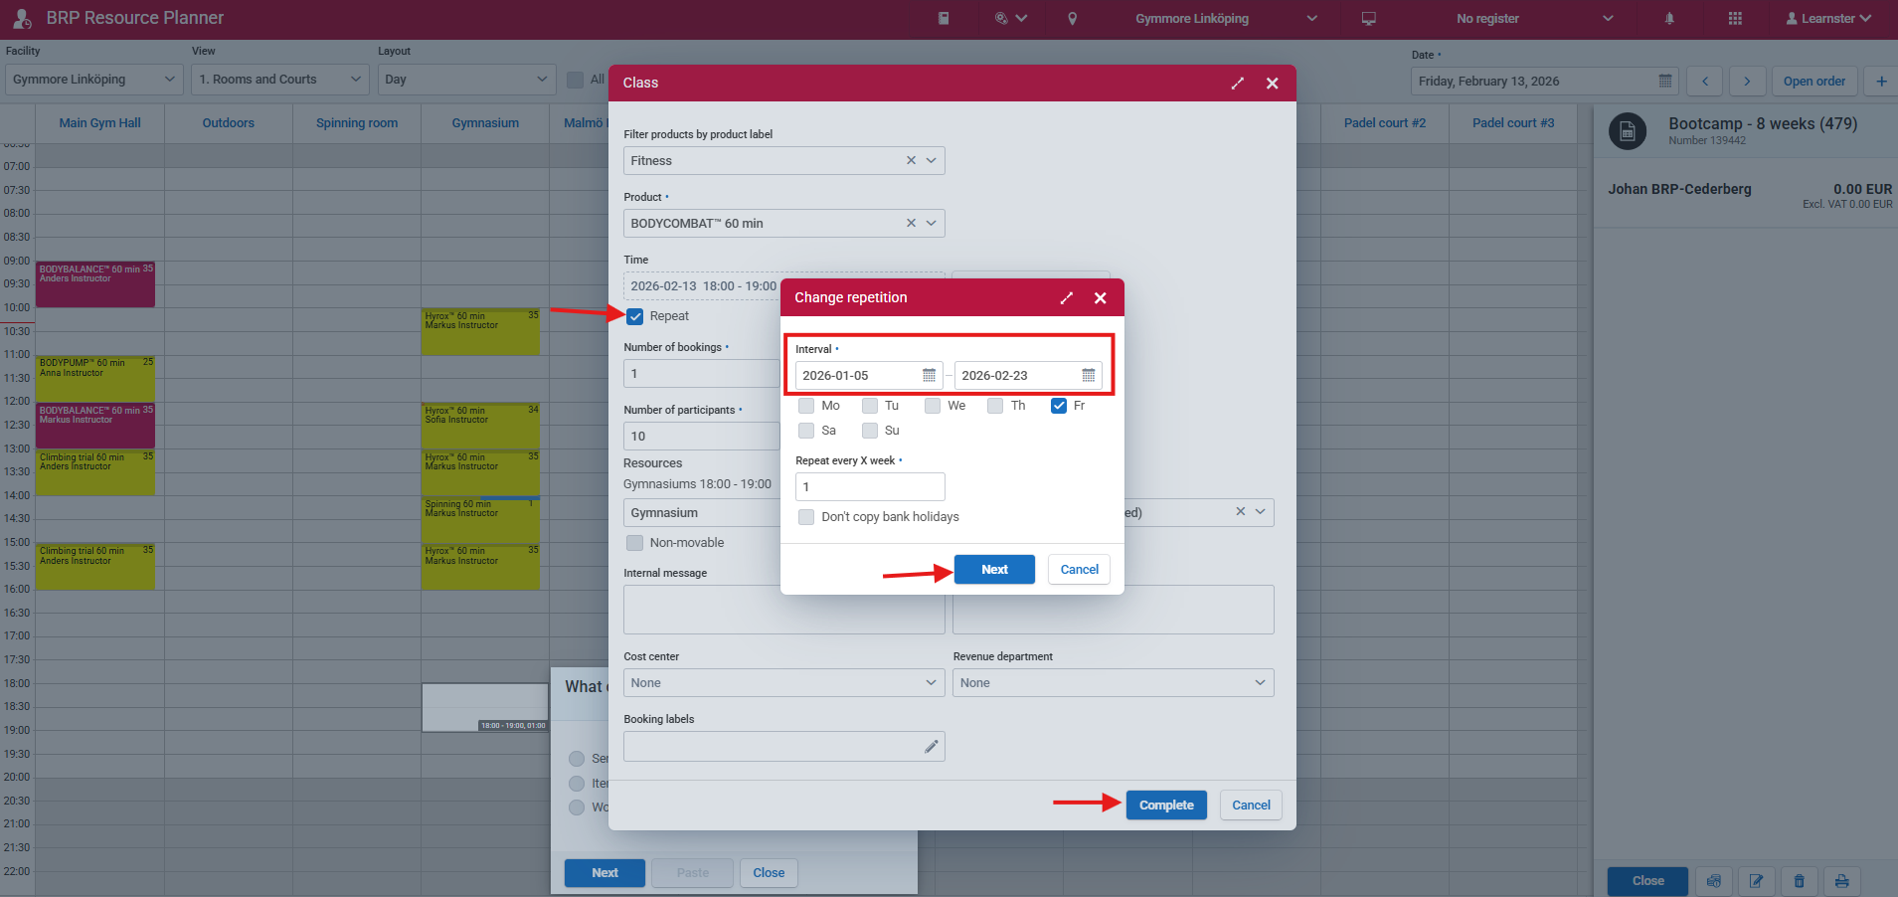Click the notifications bell icon
Screen dimensions: 1898x897
pyautogui.click(x=1669, y=19)
